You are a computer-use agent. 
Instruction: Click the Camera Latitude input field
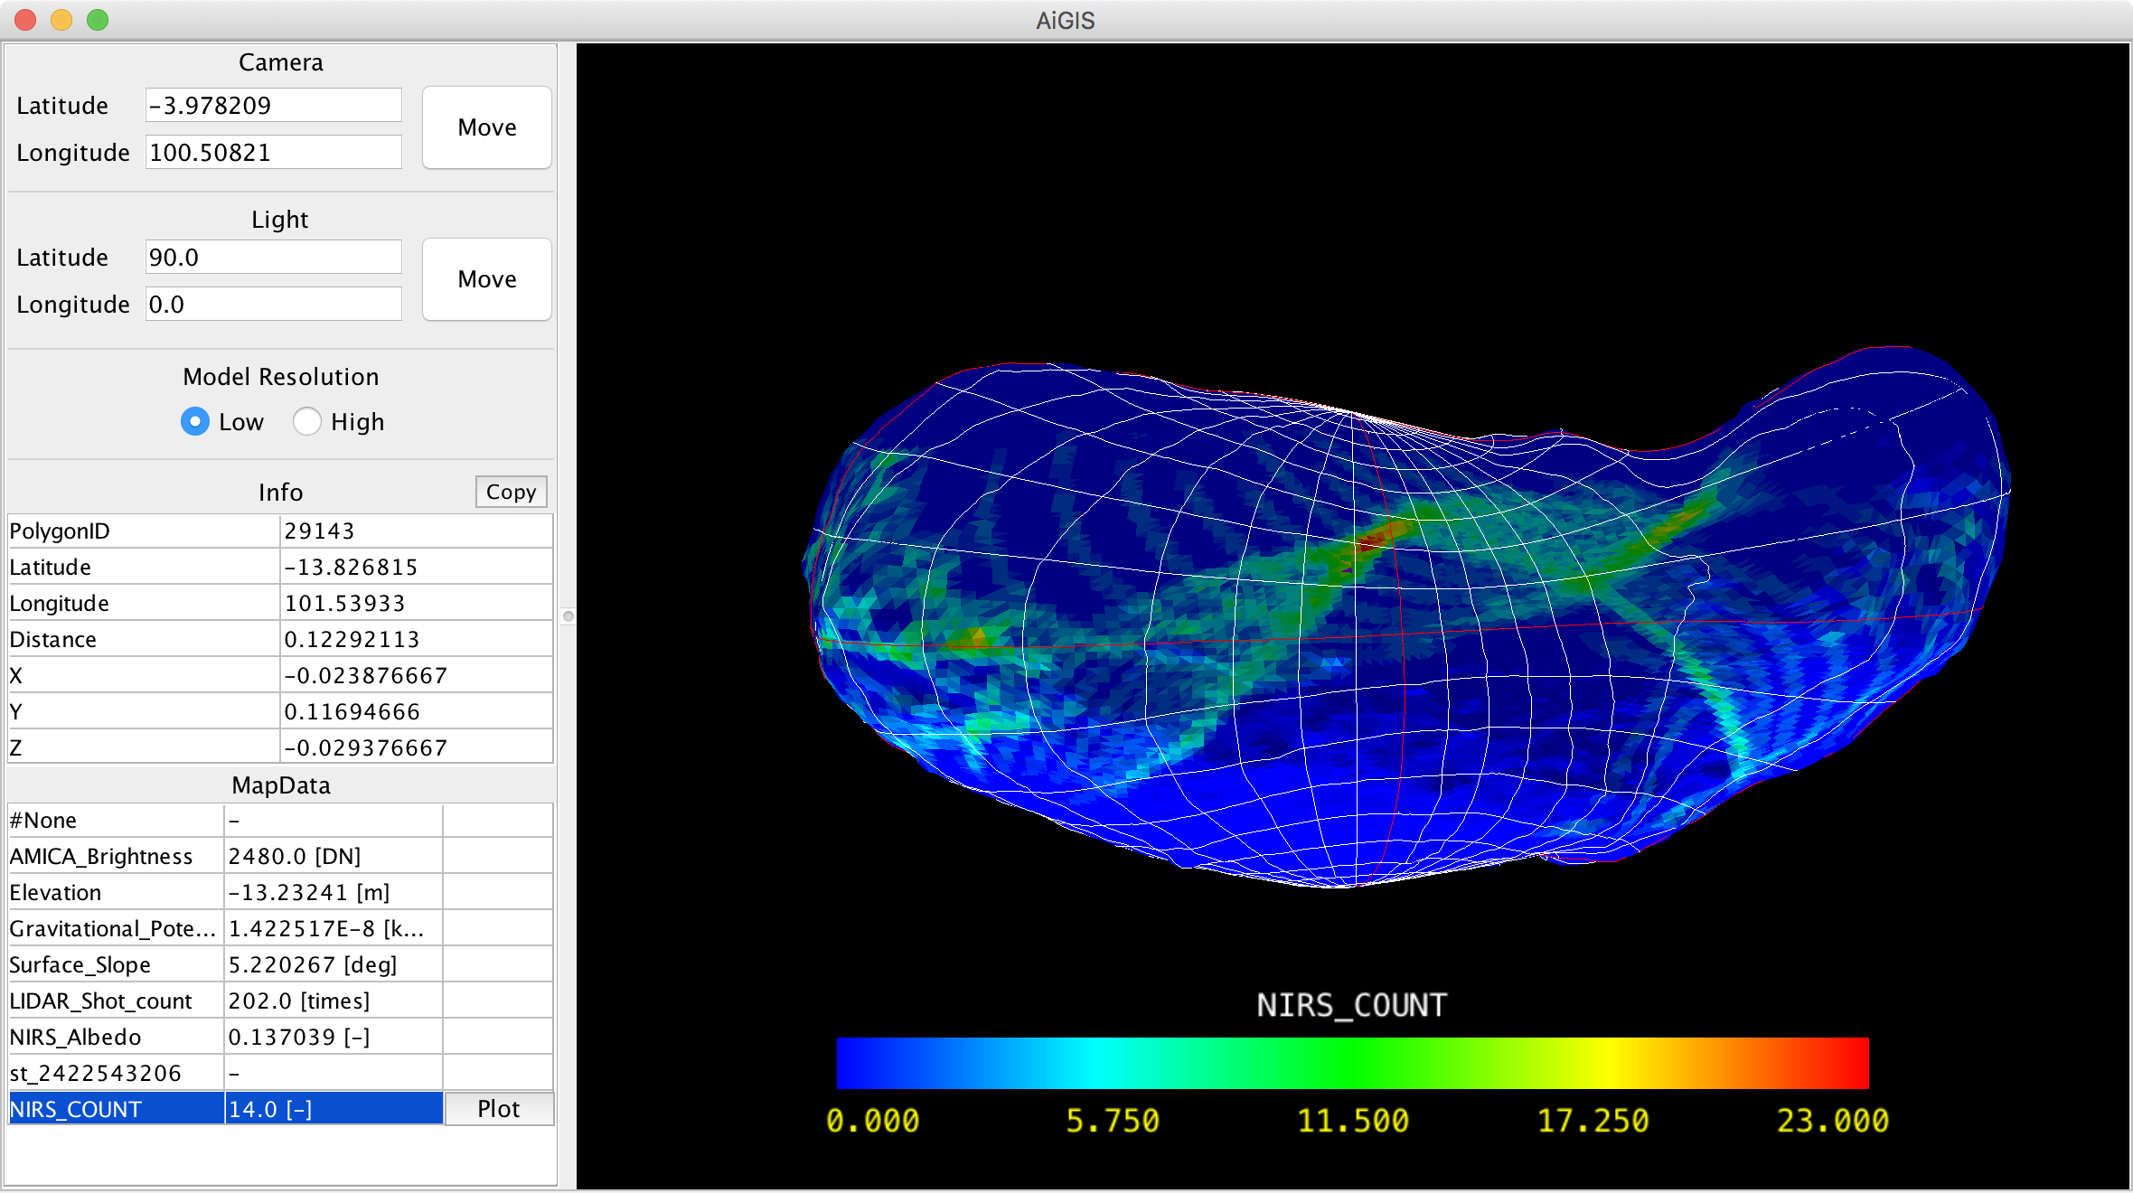(273, 106)
